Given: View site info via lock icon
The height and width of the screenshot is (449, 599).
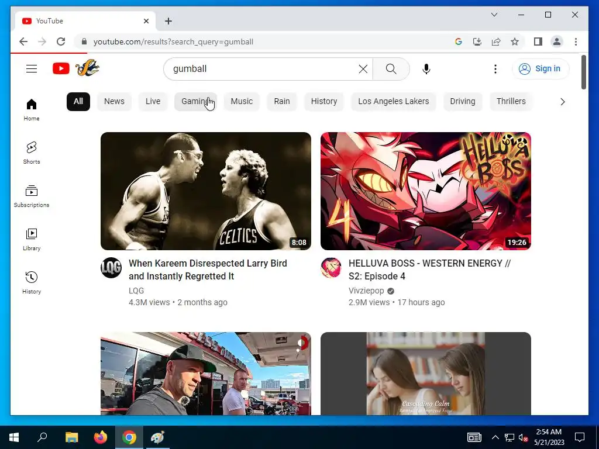Looking at the screenshot, I should [x=84, y=42].
